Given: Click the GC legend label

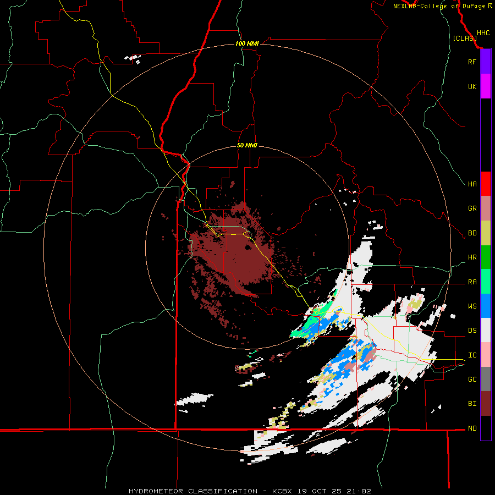Looking at the screenshot, I should tap(472, 380).
